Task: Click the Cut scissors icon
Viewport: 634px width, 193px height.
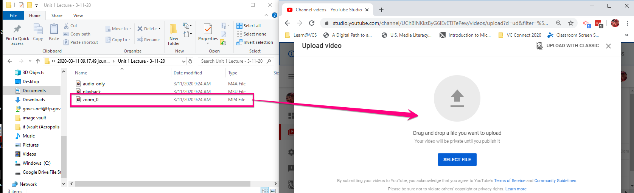Action: coord(67,26)
